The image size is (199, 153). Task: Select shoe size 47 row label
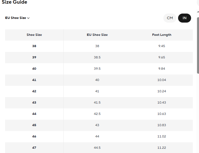coord(34,148)
